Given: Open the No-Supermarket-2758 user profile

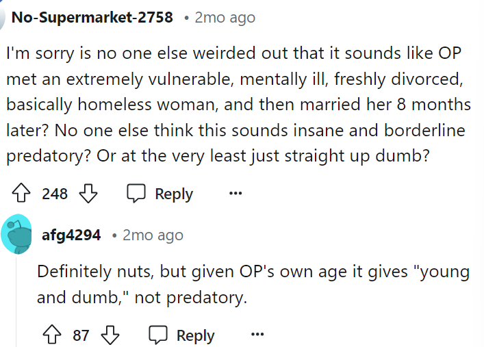Looking at the screenshot, I should (92, 17).
